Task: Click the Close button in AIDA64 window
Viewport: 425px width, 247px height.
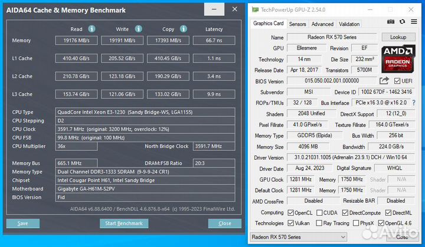Action: [225, 223]
